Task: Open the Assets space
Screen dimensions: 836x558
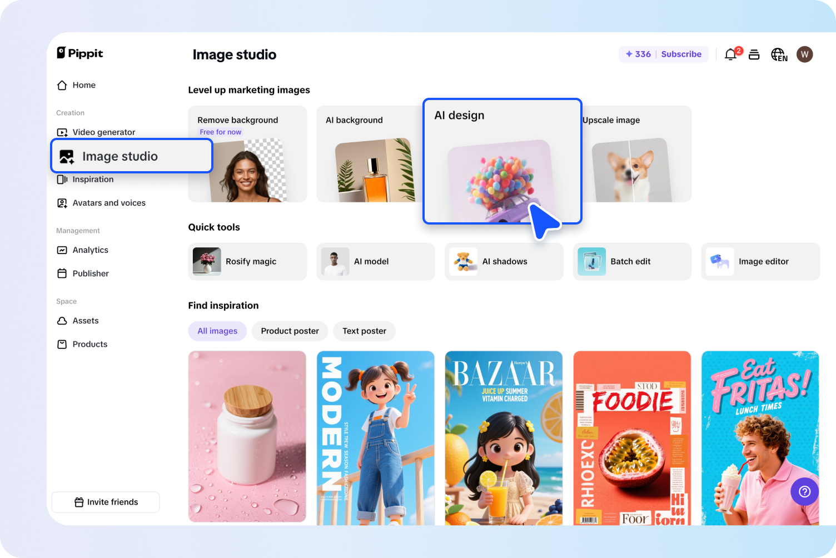Action: tap(86, 321)
